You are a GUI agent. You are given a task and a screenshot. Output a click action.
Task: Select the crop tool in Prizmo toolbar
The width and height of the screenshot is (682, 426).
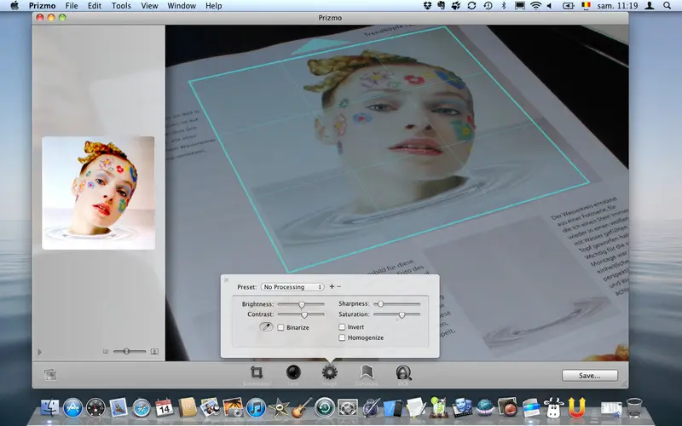tap(257, 372)
